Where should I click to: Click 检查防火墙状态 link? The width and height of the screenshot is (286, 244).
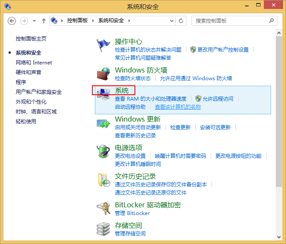pos(133,78)
